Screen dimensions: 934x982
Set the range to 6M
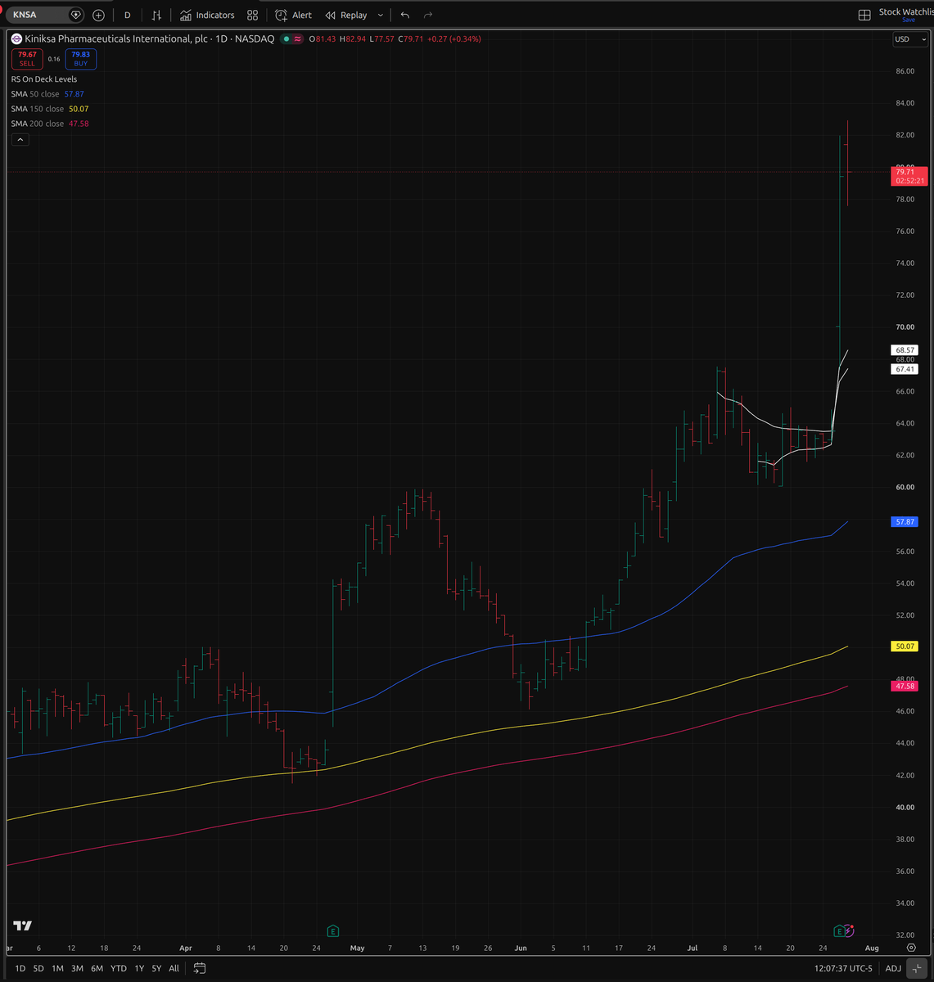(x=97, y=968)
